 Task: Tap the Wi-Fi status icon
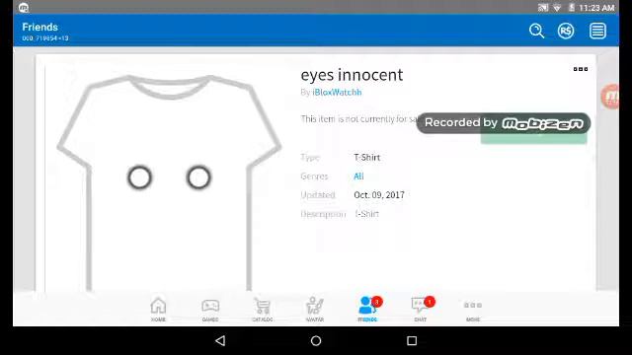[557, 8]
